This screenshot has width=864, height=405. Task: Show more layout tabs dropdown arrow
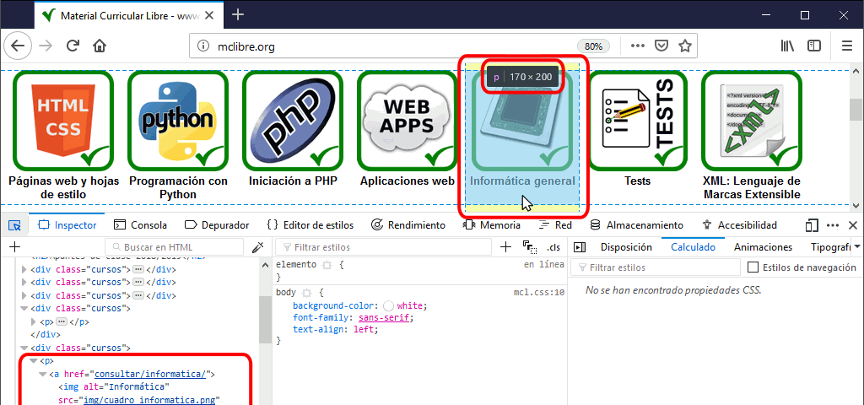pos(856,247)
